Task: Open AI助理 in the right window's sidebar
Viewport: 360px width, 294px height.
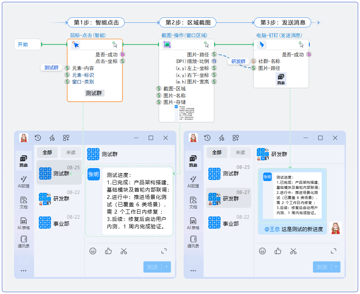Action: point(193,182)
